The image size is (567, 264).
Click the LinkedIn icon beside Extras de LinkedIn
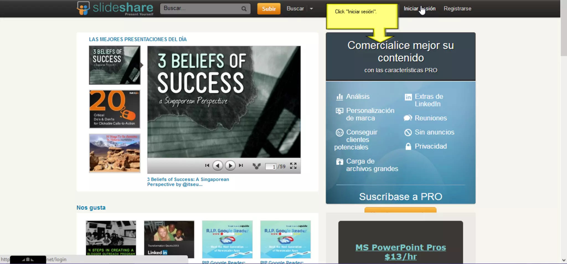(408, 97)
